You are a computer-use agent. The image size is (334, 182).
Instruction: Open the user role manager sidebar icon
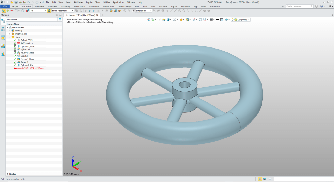coord(3,54)
